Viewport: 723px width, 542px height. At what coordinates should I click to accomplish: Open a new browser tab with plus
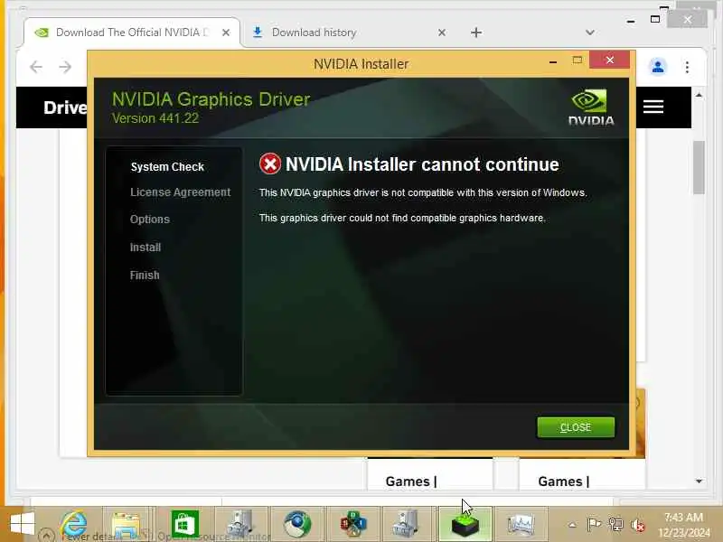(476, 33)
